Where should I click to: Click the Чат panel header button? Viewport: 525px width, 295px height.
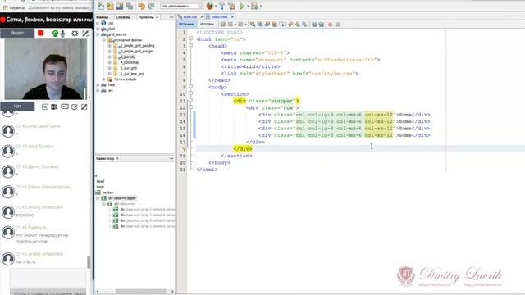(17, 107)
